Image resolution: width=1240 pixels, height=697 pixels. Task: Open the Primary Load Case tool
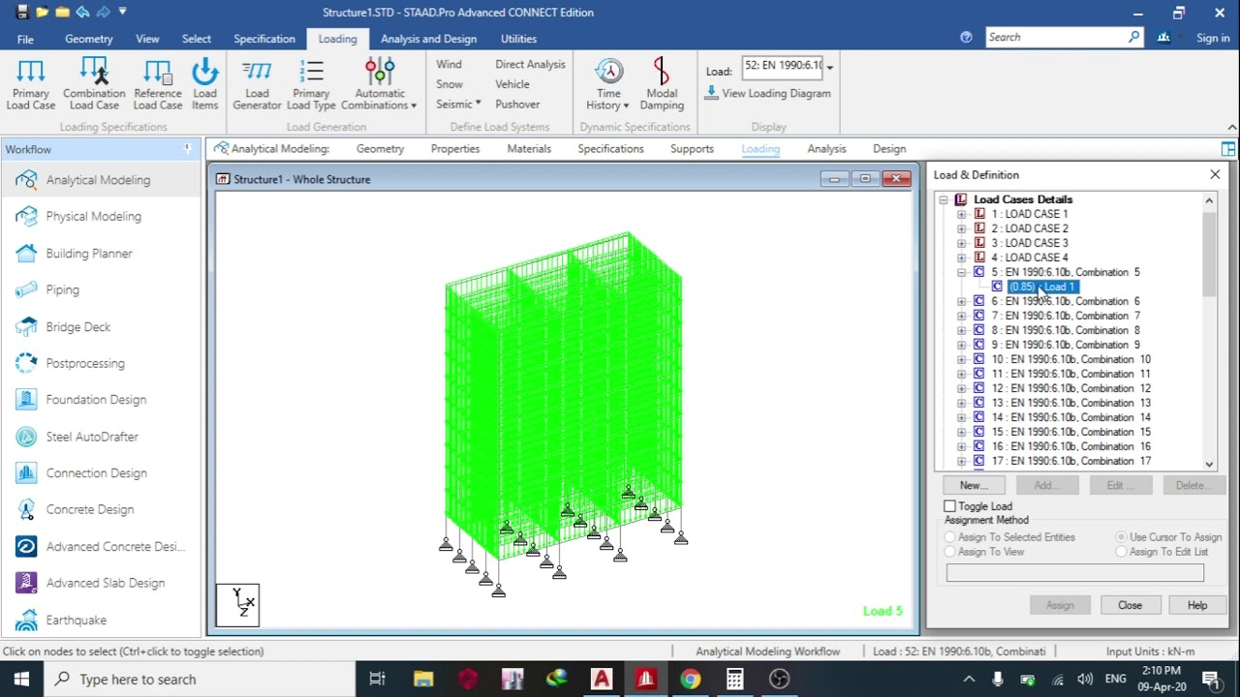pos(31,83)
